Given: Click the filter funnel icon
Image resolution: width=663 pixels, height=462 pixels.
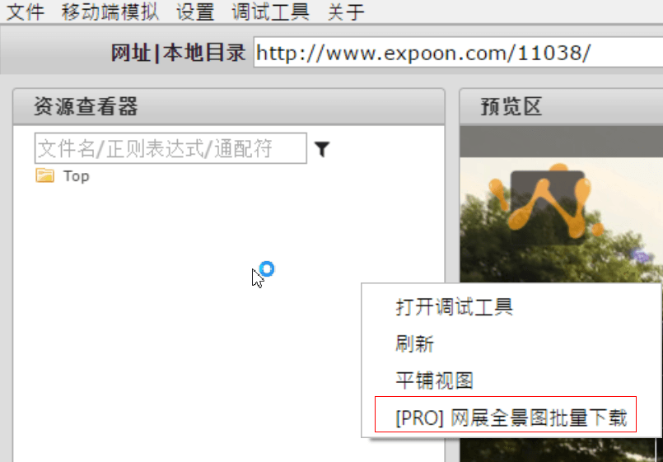Looking at the screenshot, I should coord(322,149).
